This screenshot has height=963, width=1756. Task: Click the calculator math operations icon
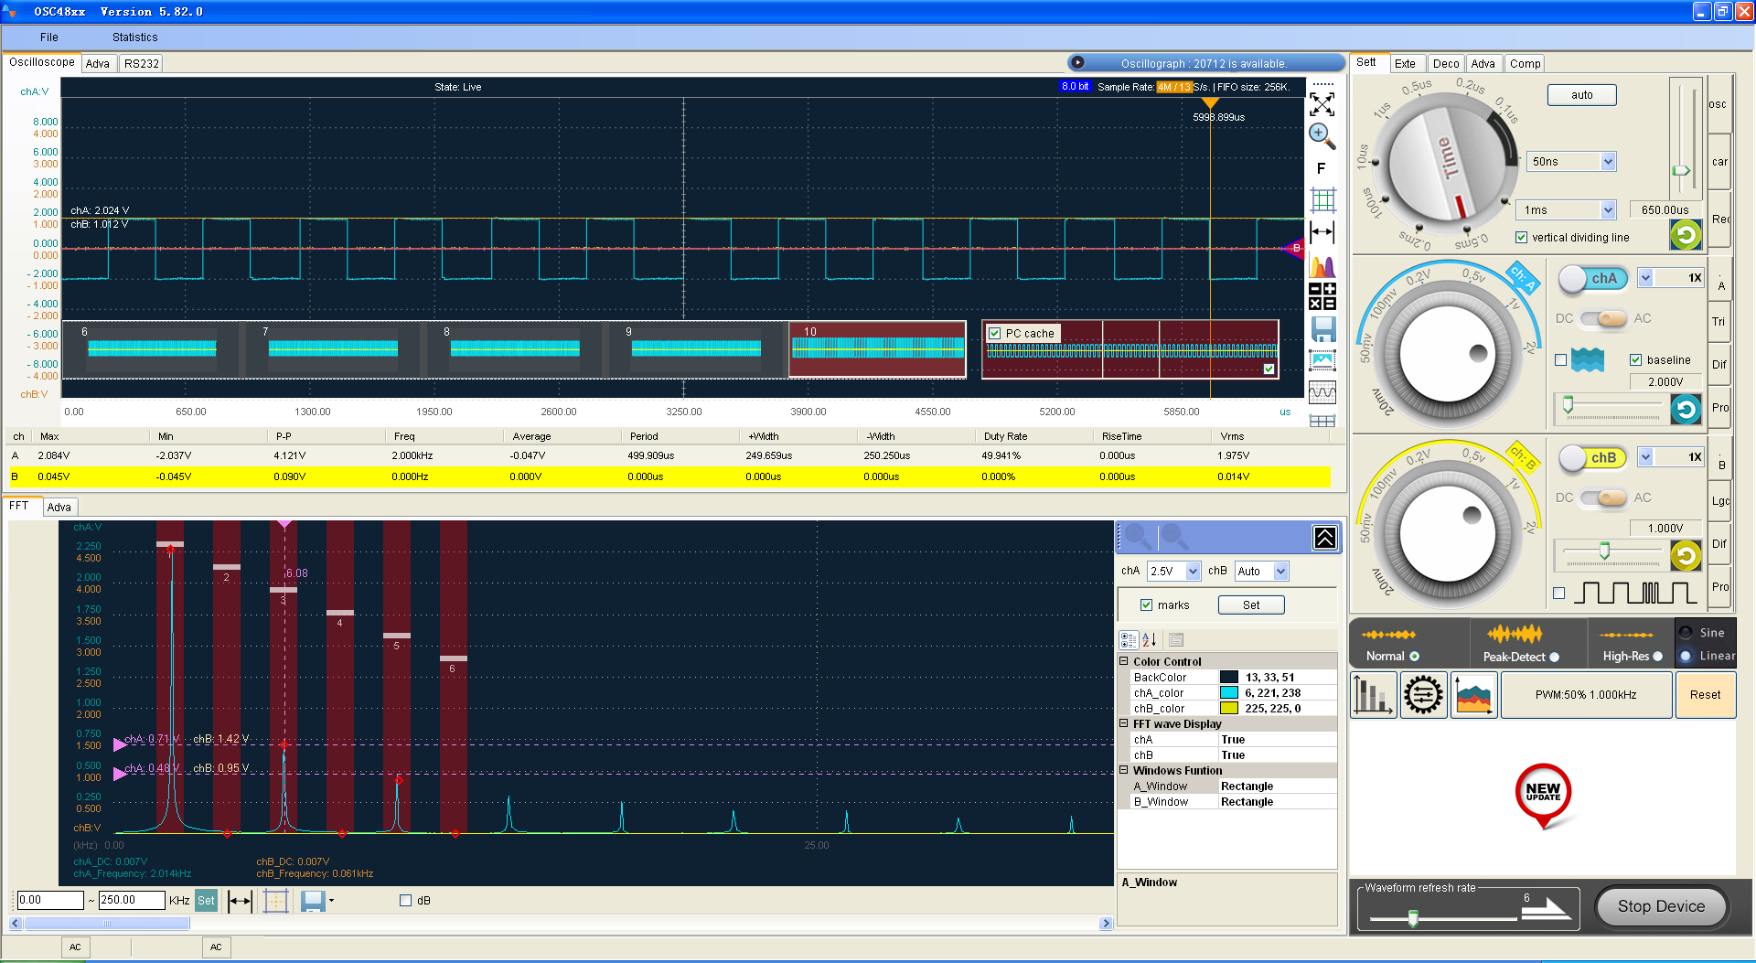[x=1322, y=296]
